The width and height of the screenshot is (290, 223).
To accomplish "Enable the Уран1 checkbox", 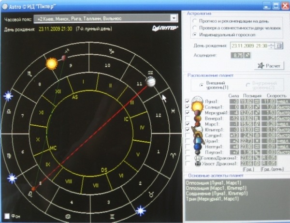I will 187,141.
